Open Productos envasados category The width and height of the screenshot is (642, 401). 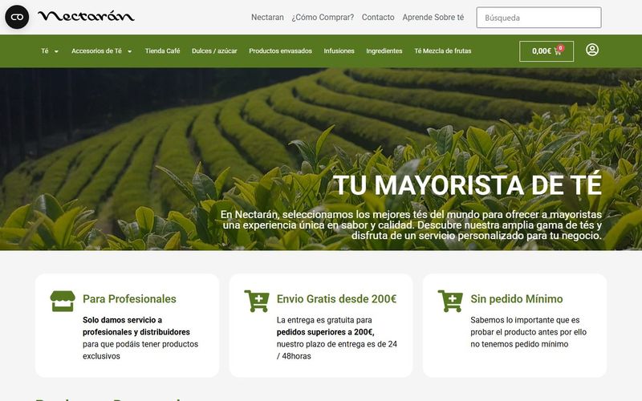(280, 51)
